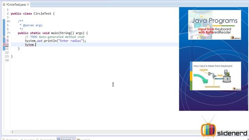The height and width of the screenshot is (140, 249).
Task: Collapse the Javadoc comment at line 4
Action: (9, 21)
